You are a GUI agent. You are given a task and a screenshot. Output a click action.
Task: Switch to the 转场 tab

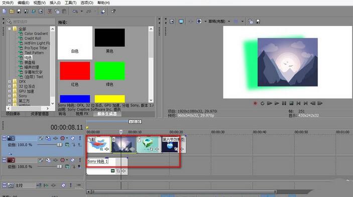(62, 114)
